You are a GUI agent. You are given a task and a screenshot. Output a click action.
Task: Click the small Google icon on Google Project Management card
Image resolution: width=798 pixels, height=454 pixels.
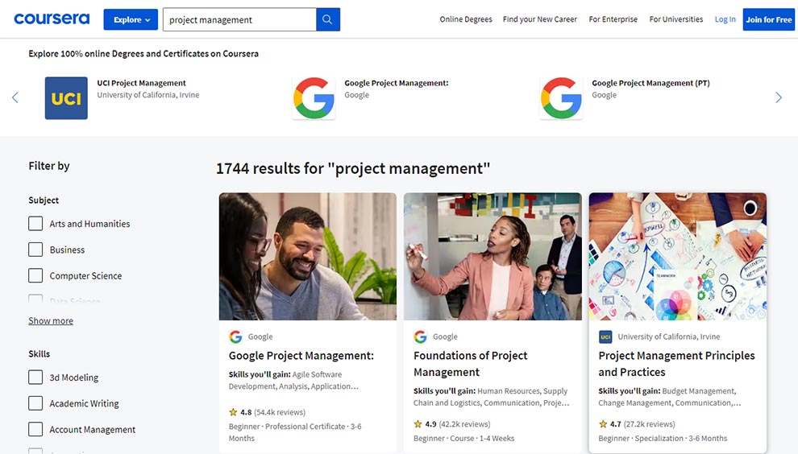tap(235, 336)
